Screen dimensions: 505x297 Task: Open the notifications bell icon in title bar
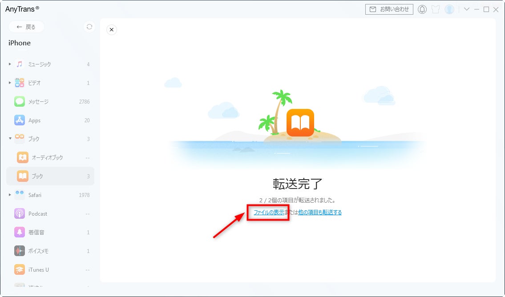422,9
